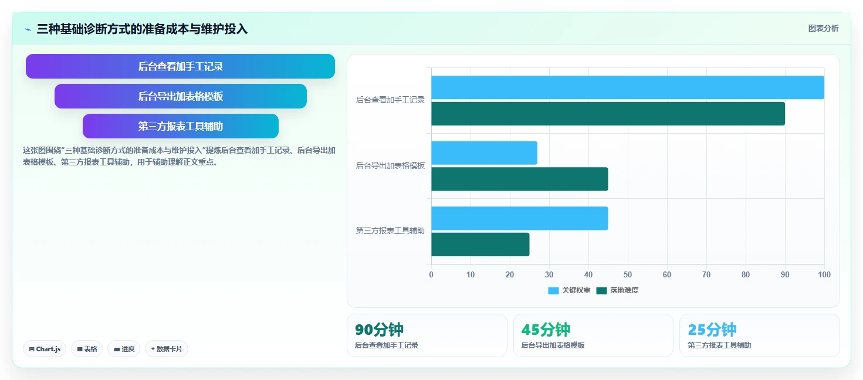This screenshot has width=863, height=380.
Task: Click the 图表分析 label in header
Action: tap(823, 28)
